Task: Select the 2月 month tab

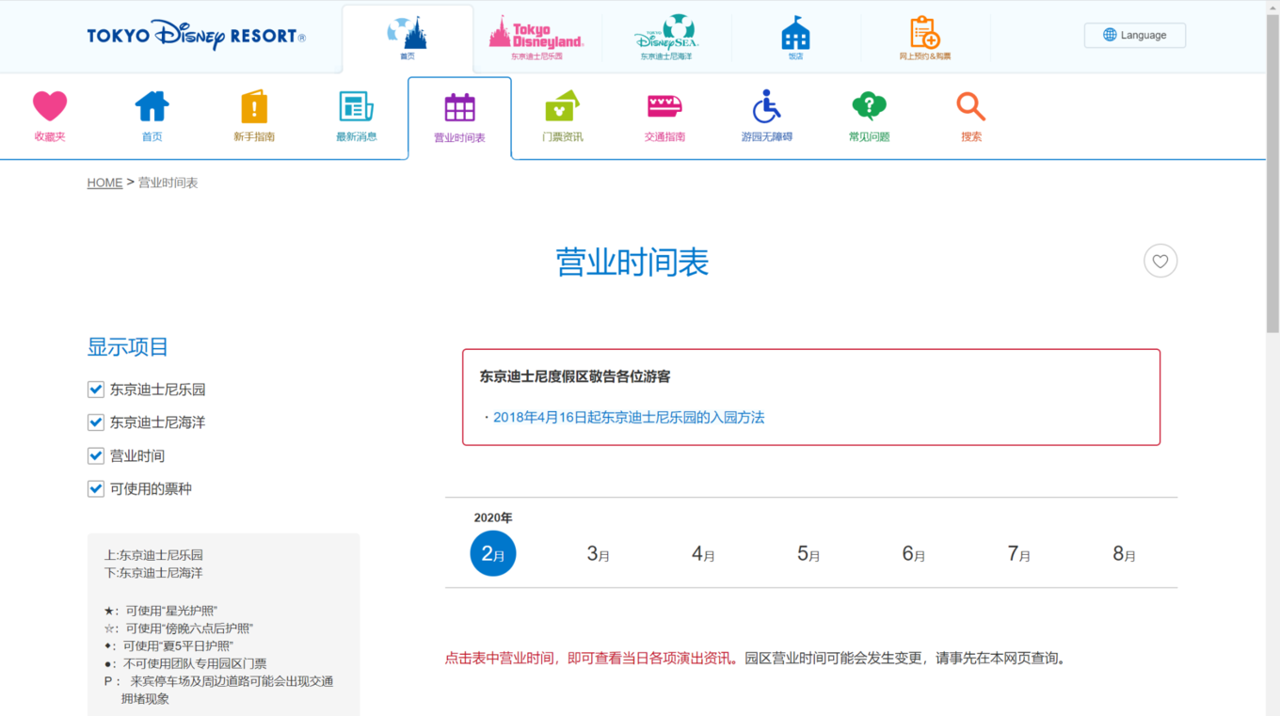Action: (x=493, y=553)
